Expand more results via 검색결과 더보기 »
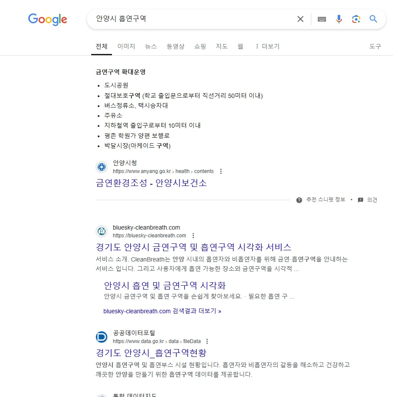 point(161,311)
